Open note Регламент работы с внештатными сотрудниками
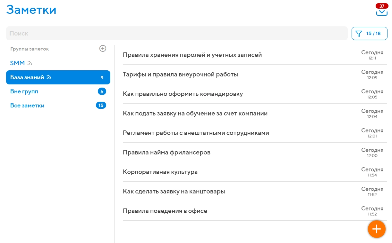This screenshot has height=243, width=392. pyautogui.click(x=255, y=133)
